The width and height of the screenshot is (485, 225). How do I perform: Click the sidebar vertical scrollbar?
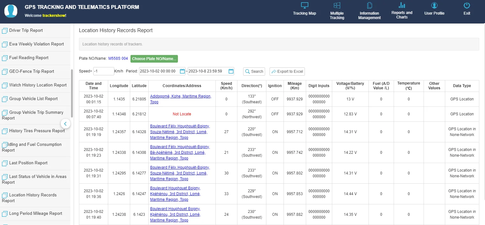tap(72, 94)
